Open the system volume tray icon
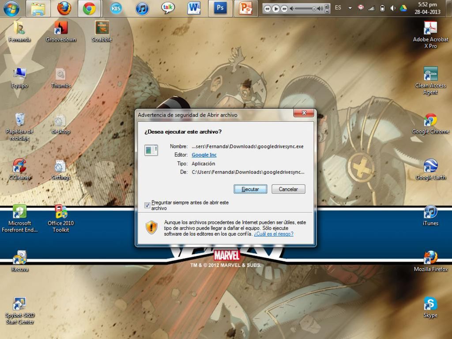 click(392, 8)
